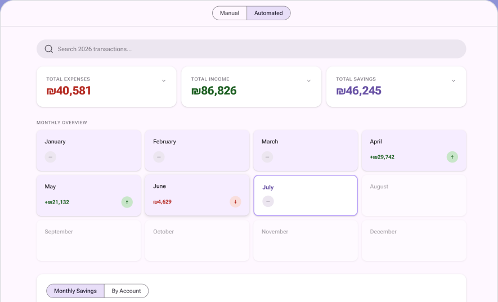Click July's gray dash indicator
498x302 pixels.
click(x=268, y=201)
